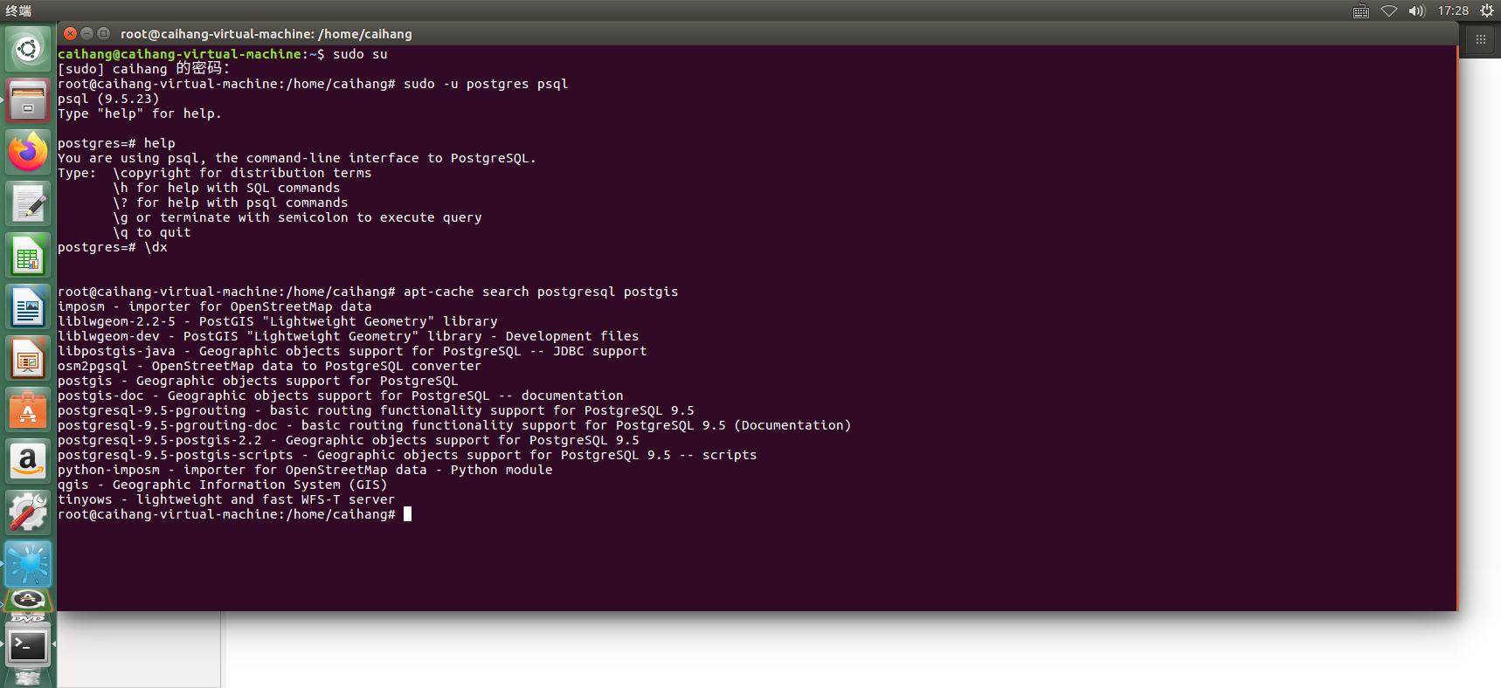Viewport: 1501px width, 688px height.
Task: Click the Ubuntu Dash button
Action: click(x=28, y=48)
